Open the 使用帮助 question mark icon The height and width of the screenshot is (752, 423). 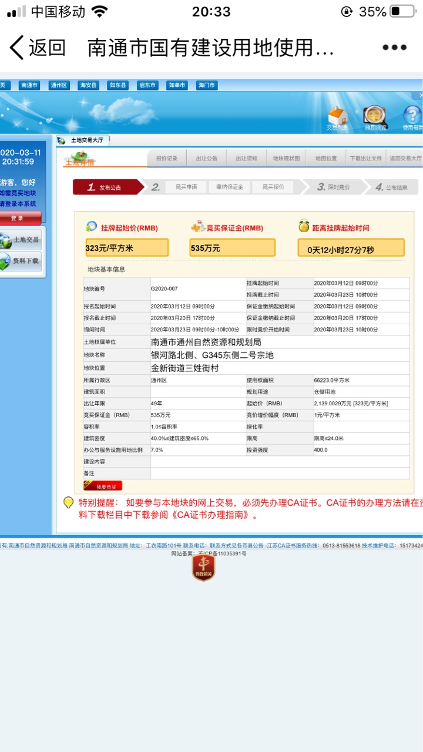[412, 118]
